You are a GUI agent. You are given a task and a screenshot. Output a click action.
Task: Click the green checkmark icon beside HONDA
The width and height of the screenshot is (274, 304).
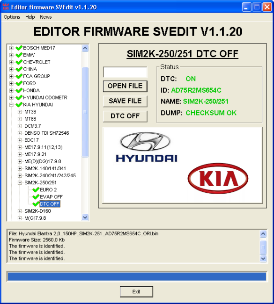point(19,90)
